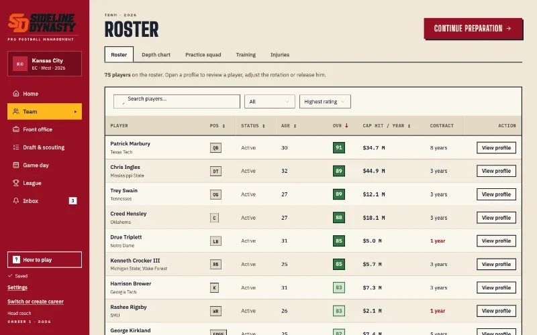The image size is (537, 335).
Task: Click the K position badge for Harrison Brower
Action: coord(214,287)
